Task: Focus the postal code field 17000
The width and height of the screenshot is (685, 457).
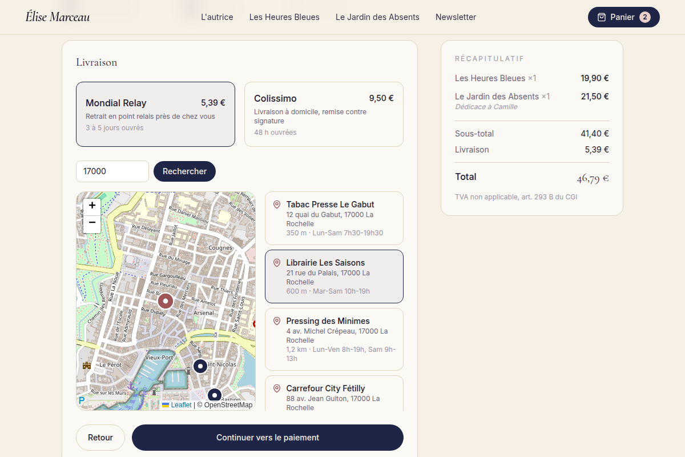Action: click(112, 171)
